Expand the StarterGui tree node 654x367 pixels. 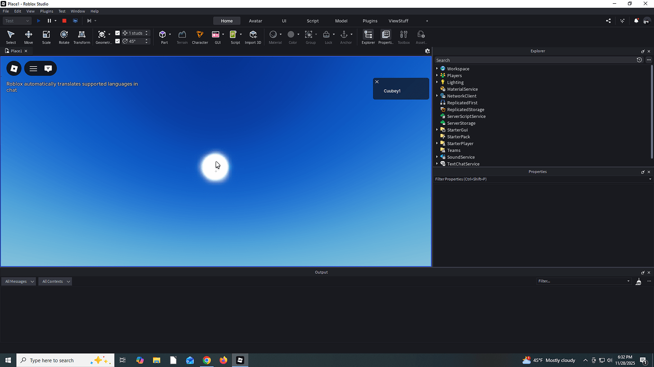pos(437,130)
